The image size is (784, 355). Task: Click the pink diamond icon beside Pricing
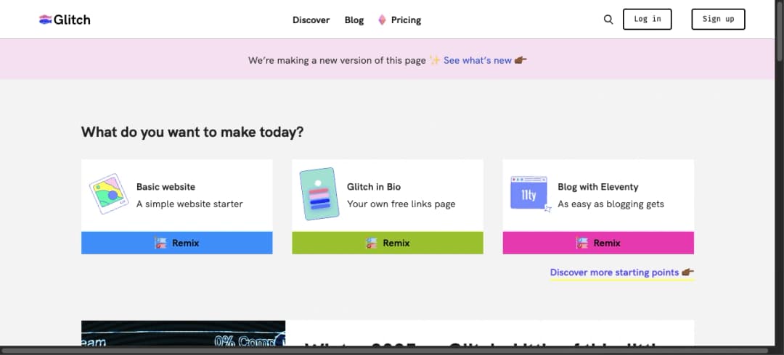382,20
